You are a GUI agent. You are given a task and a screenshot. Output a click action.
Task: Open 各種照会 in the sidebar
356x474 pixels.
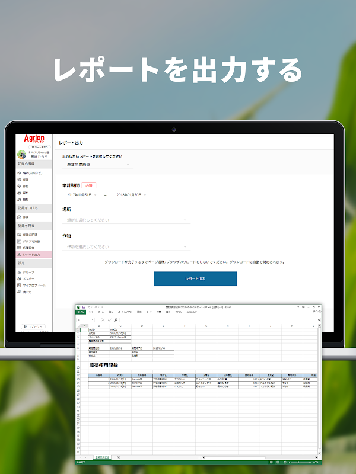[x=26, y=248]
